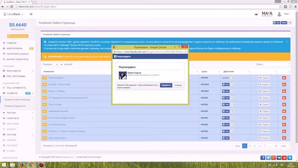
Task: Click the Facebook Like button in page header
Action: point(277,23)
